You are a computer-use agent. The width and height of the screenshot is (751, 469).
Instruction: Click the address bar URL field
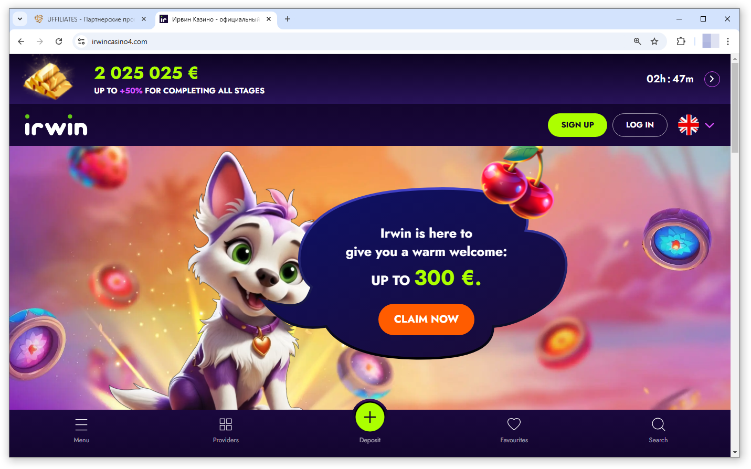357,41
